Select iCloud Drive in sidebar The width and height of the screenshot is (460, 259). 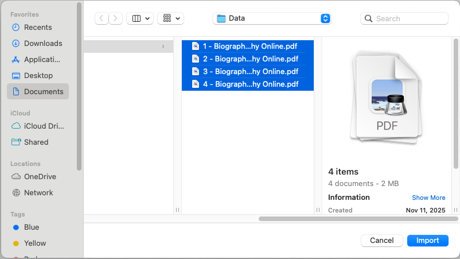pos(44,126)
